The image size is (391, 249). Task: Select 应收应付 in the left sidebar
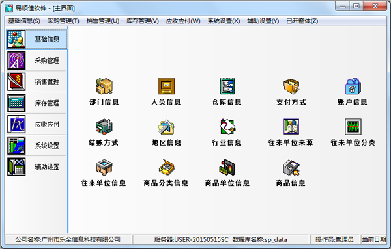tap(36, 124)
